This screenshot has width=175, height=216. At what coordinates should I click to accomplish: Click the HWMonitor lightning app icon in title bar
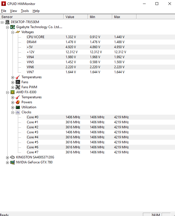(3, 4)
